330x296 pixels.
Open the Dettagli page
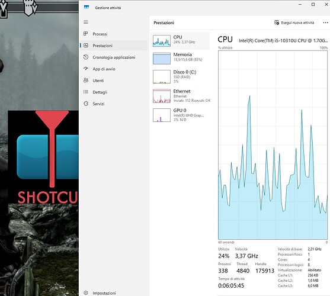click(114, 92)
